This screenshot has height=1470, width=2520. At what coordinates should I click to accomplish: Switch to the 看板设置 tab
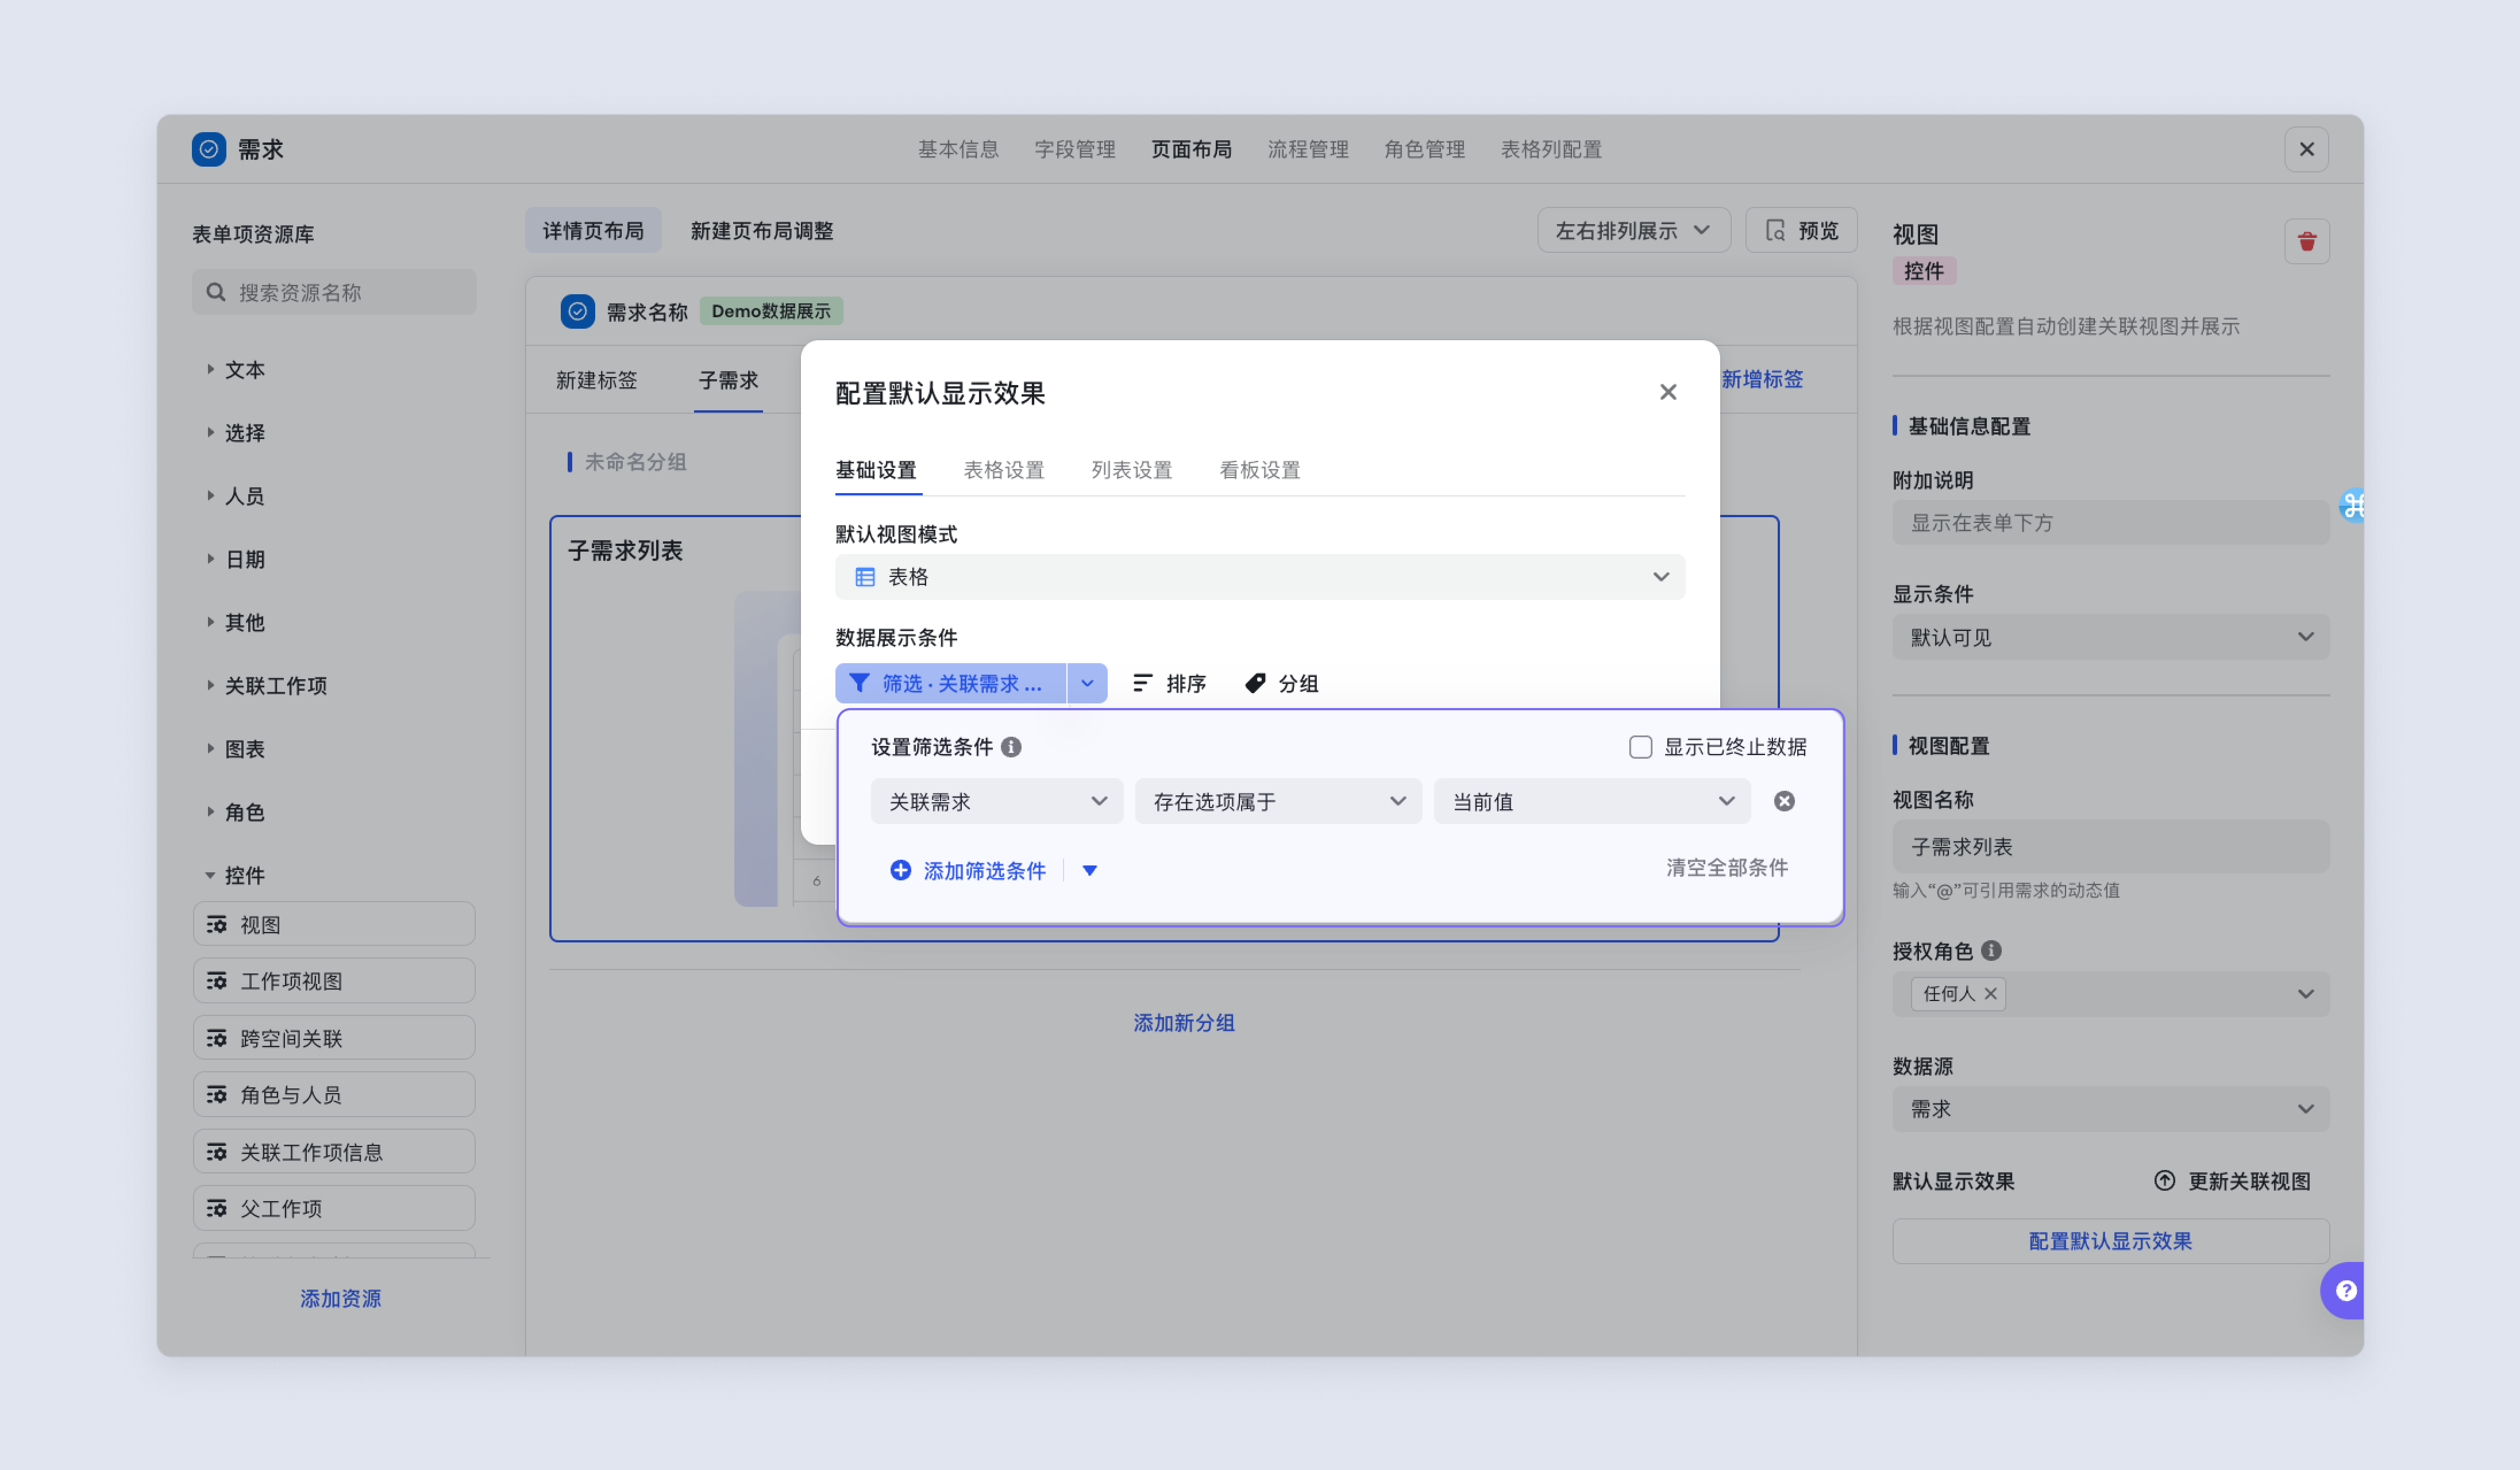[x=1260, y=470]
